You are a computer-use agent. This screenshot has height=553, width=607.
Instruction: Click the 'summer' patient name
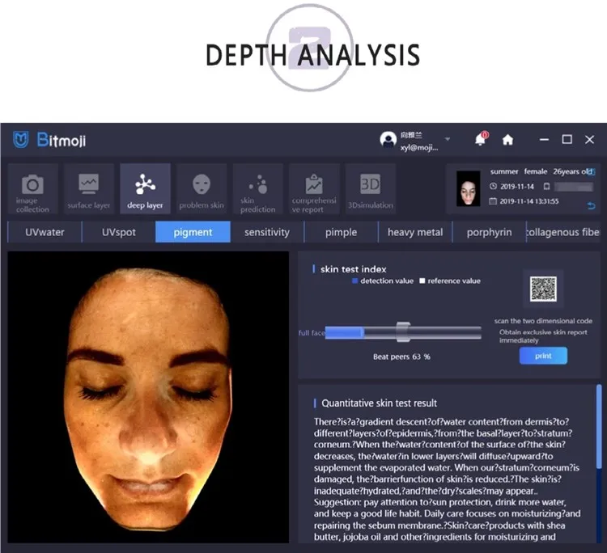coord(504,171)
